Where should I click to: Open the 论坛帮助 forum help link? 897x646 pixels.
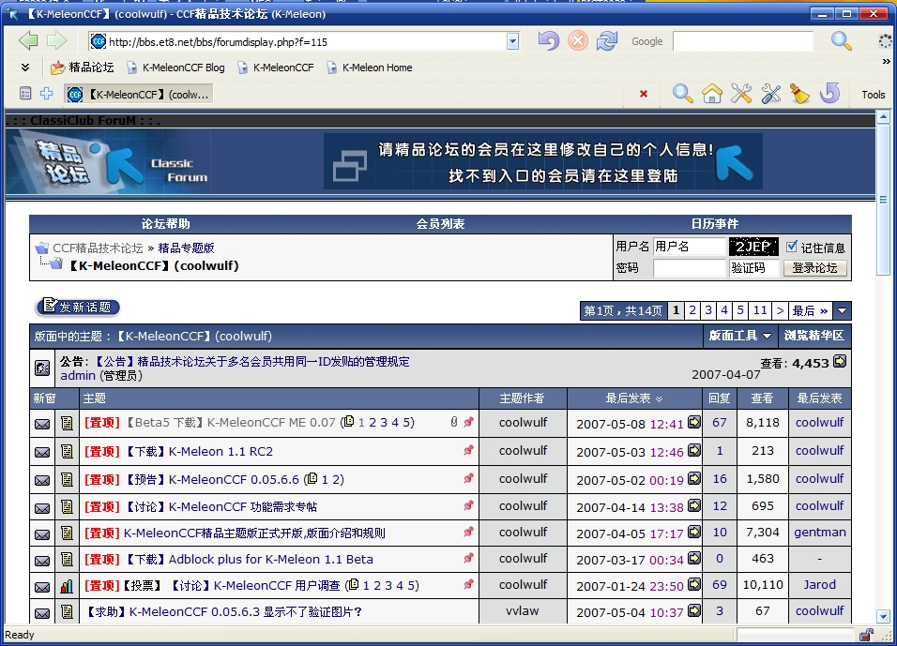click(165, 223)
